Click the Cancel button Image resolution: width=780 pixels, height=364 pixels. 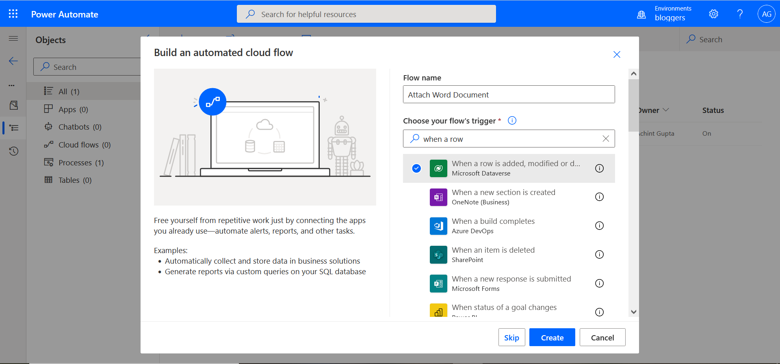(x=602, y=337)
